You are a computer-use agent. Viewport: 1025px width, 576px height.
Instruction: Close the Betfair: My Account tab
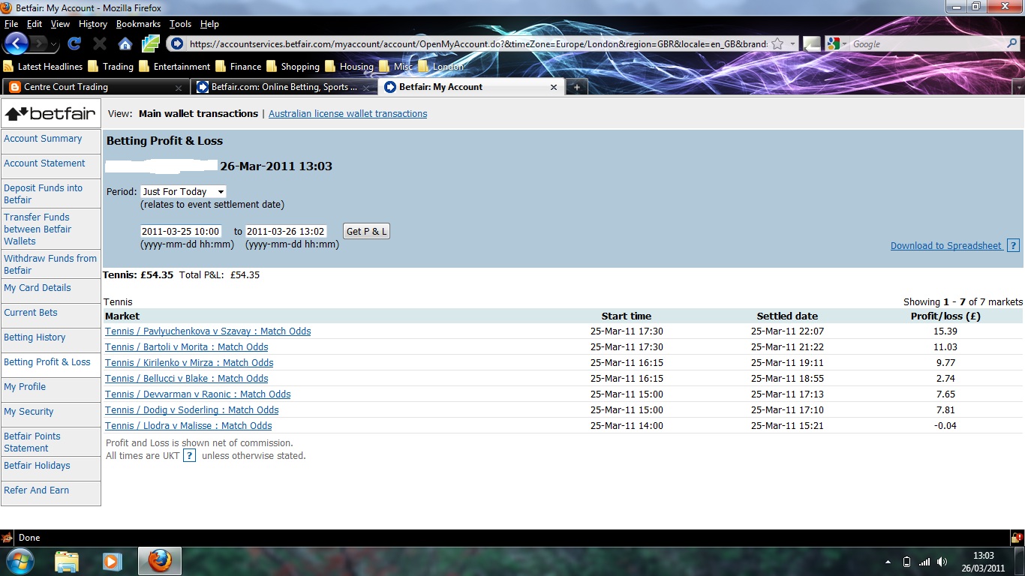pos(554,87)
